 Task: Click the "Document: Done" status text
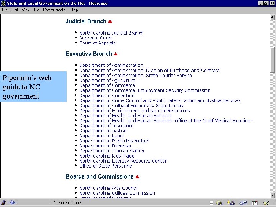click(67, 203)
